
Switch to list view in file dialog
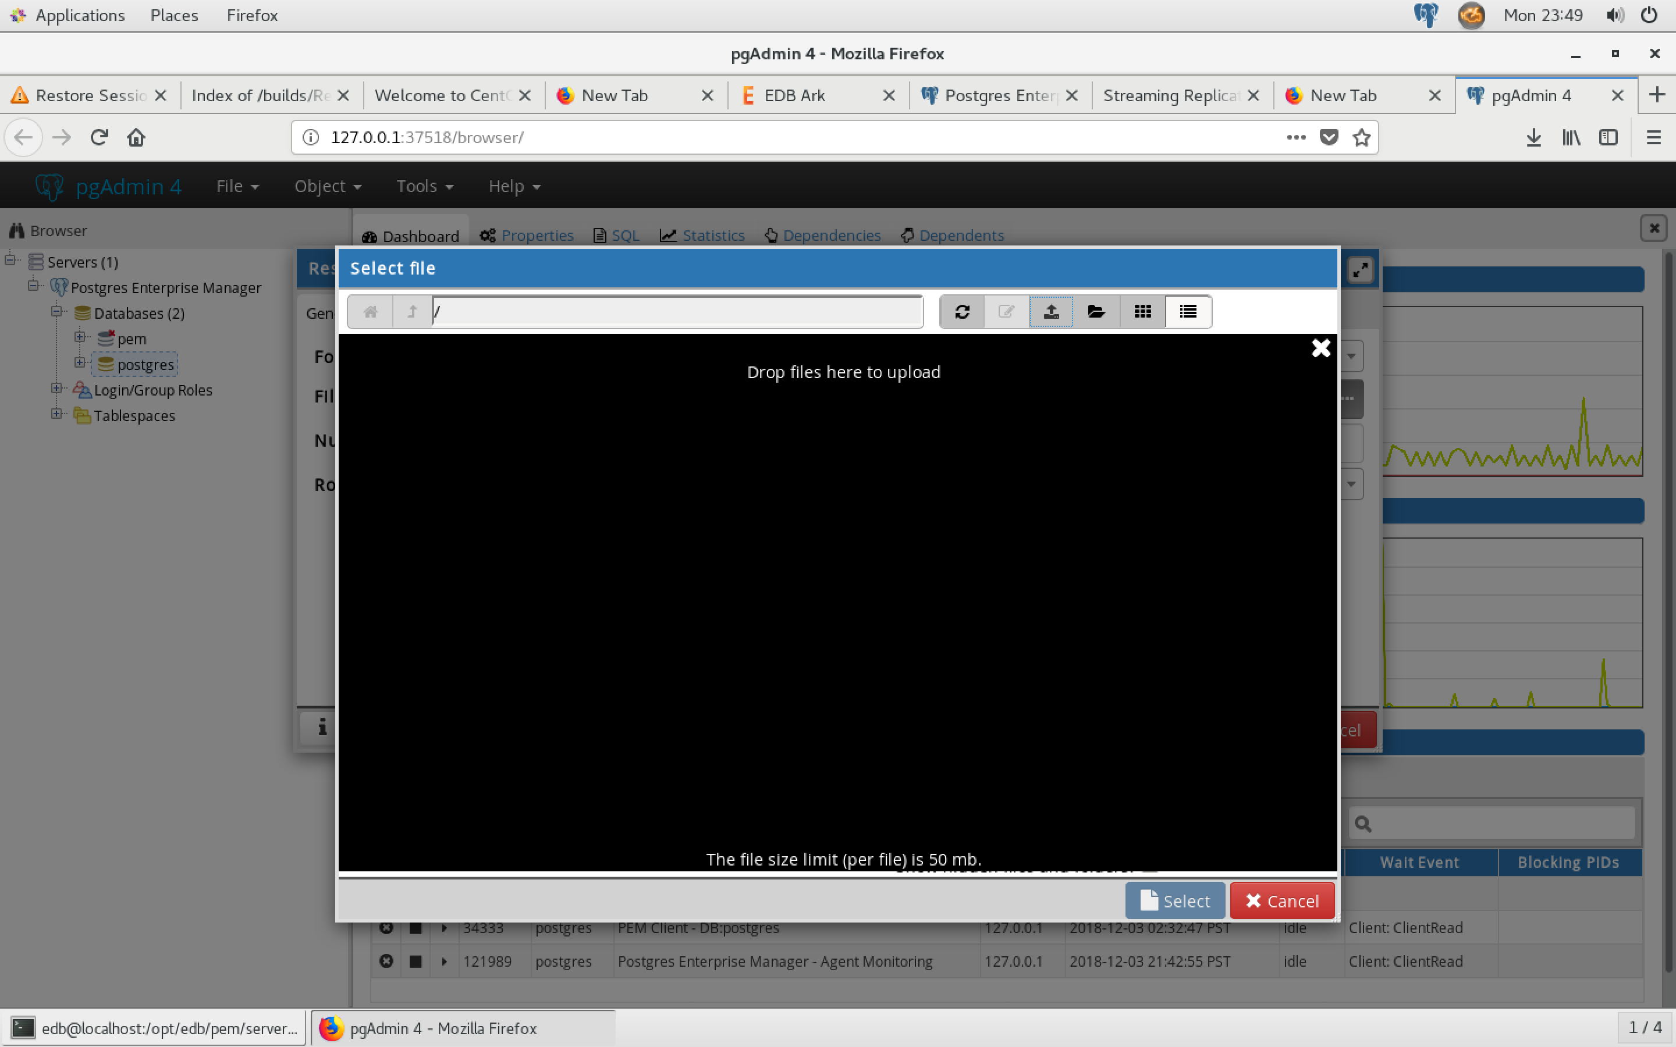coord(1188,312)
